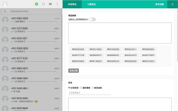
Task: Click into the 電話號碼 text area
Action: 120,33
